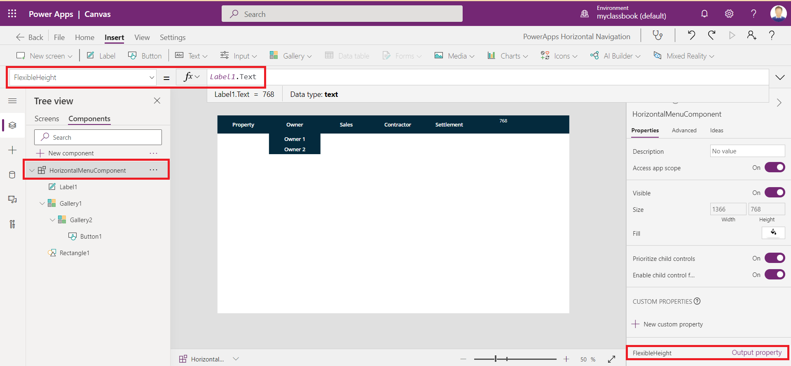Collapse HorizontalMenuComponent tree node

[x=32, y=170]
